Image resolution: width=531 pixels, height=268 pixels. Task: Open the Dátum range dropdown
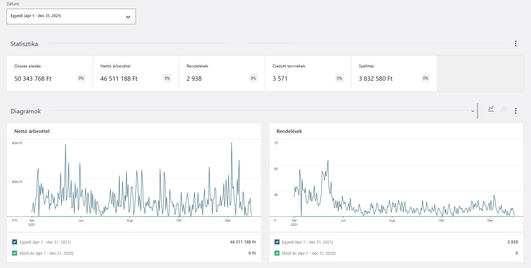[x=71, y=16]
